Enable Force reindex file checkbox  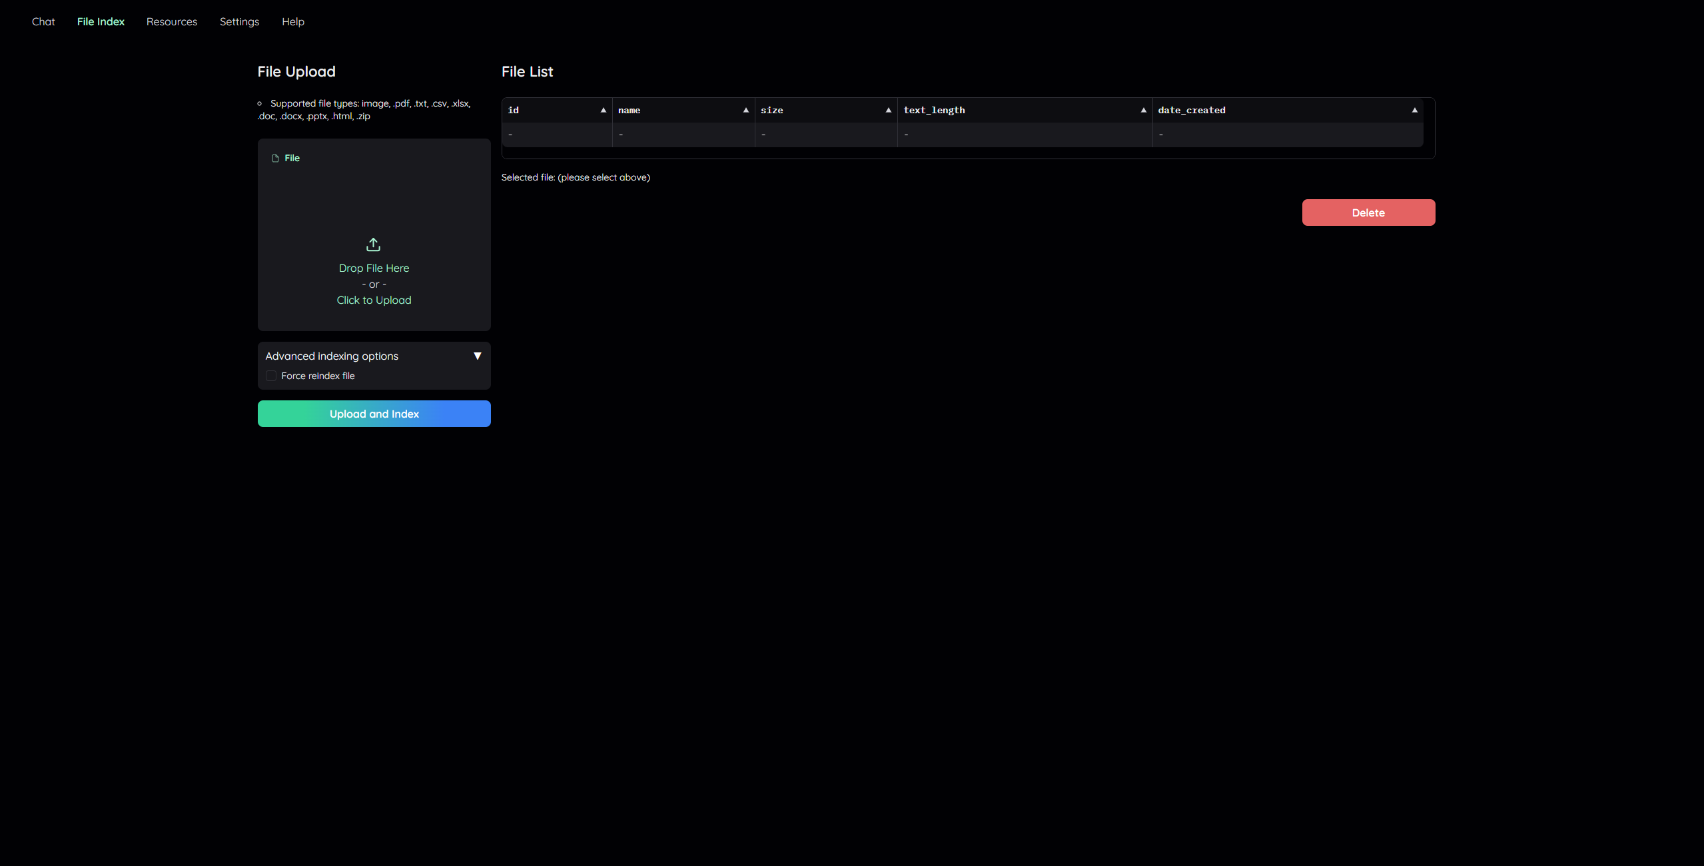[271, 376]
